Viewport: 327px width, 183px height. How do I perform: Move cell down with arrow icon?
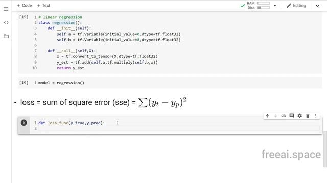275,116
